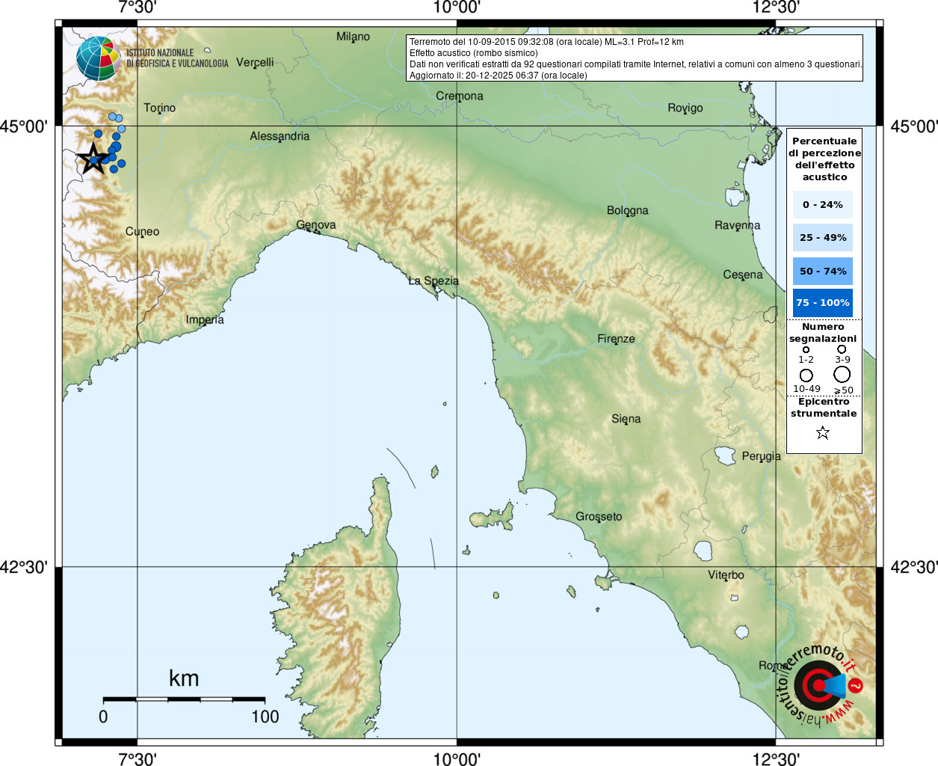938x766 pixels.
Task: Click the Perugia city label
Action: click(x=762, y=456)
